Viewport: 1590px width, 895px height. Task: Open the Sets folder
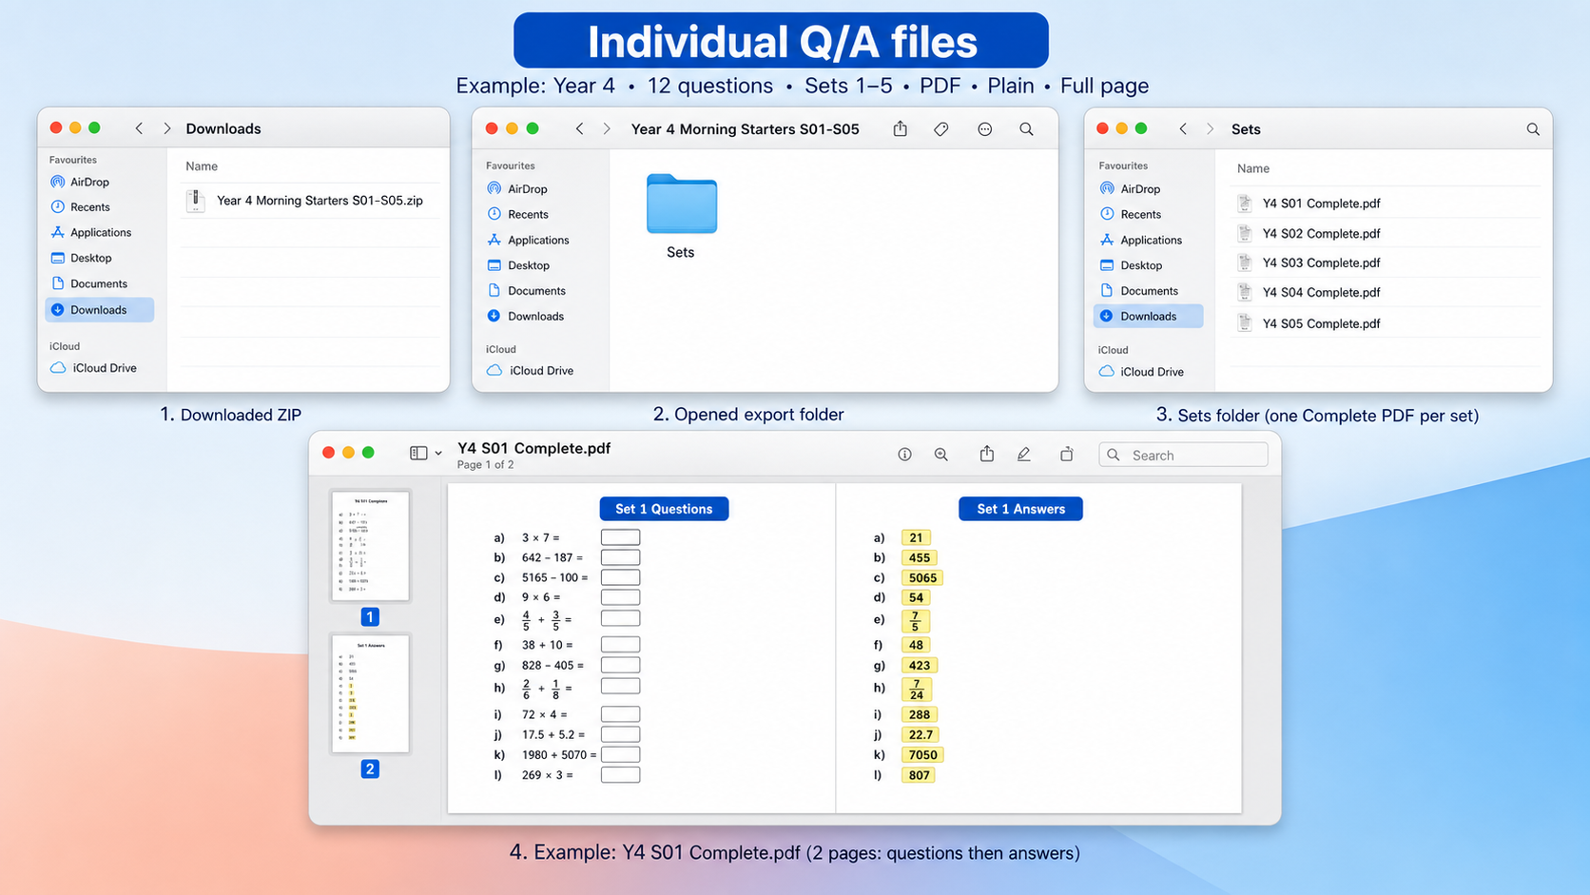click(x=681, y=217)
